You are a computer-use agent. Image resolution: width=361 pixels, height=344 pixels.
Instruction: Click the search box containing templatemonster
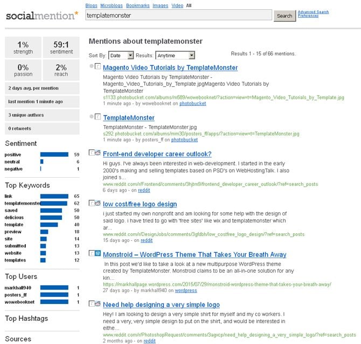tap(179, 16)
